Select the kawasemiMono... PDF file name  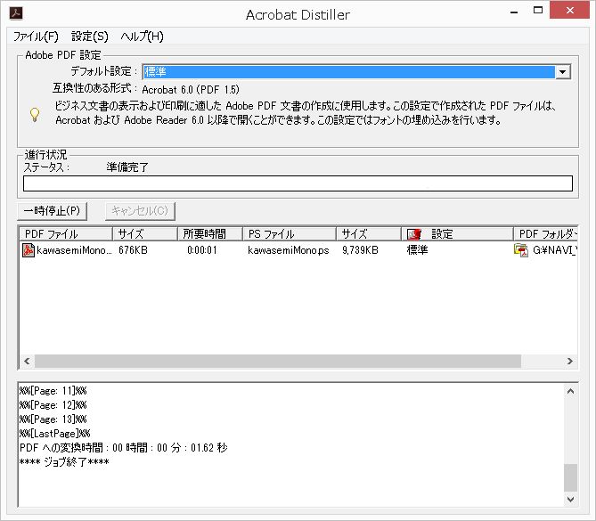click(74, 250)
